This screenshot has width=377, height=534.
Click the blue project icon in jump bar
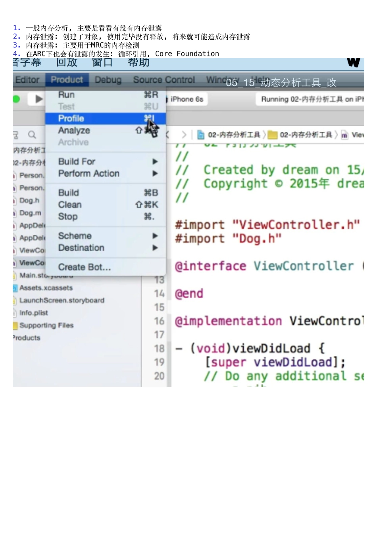(201, 135)
